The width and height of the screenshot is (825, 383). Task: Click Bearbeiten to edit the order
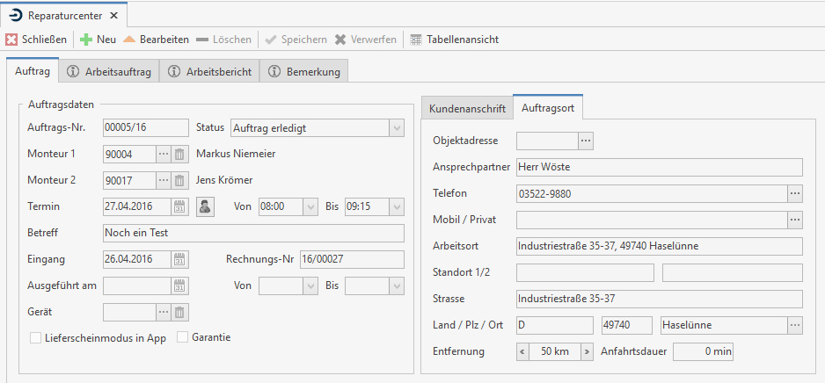coord(156,40)
